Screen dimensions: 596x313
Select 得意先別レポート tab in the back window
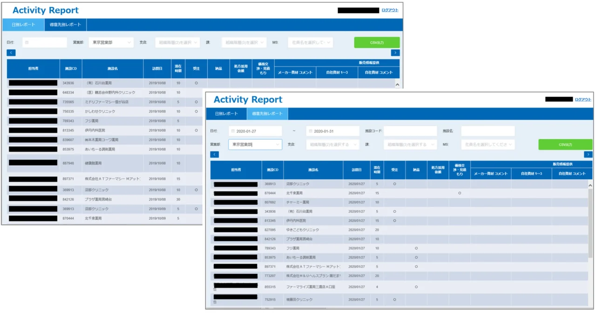tap(65, 25)
